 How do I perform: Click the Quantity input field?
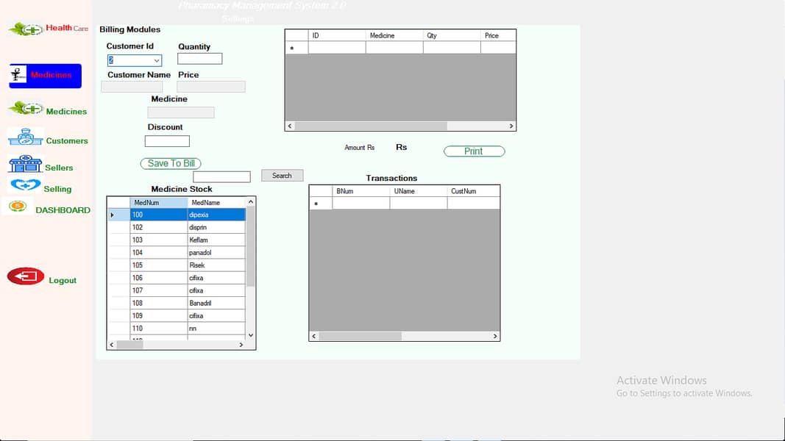[199, 59]
